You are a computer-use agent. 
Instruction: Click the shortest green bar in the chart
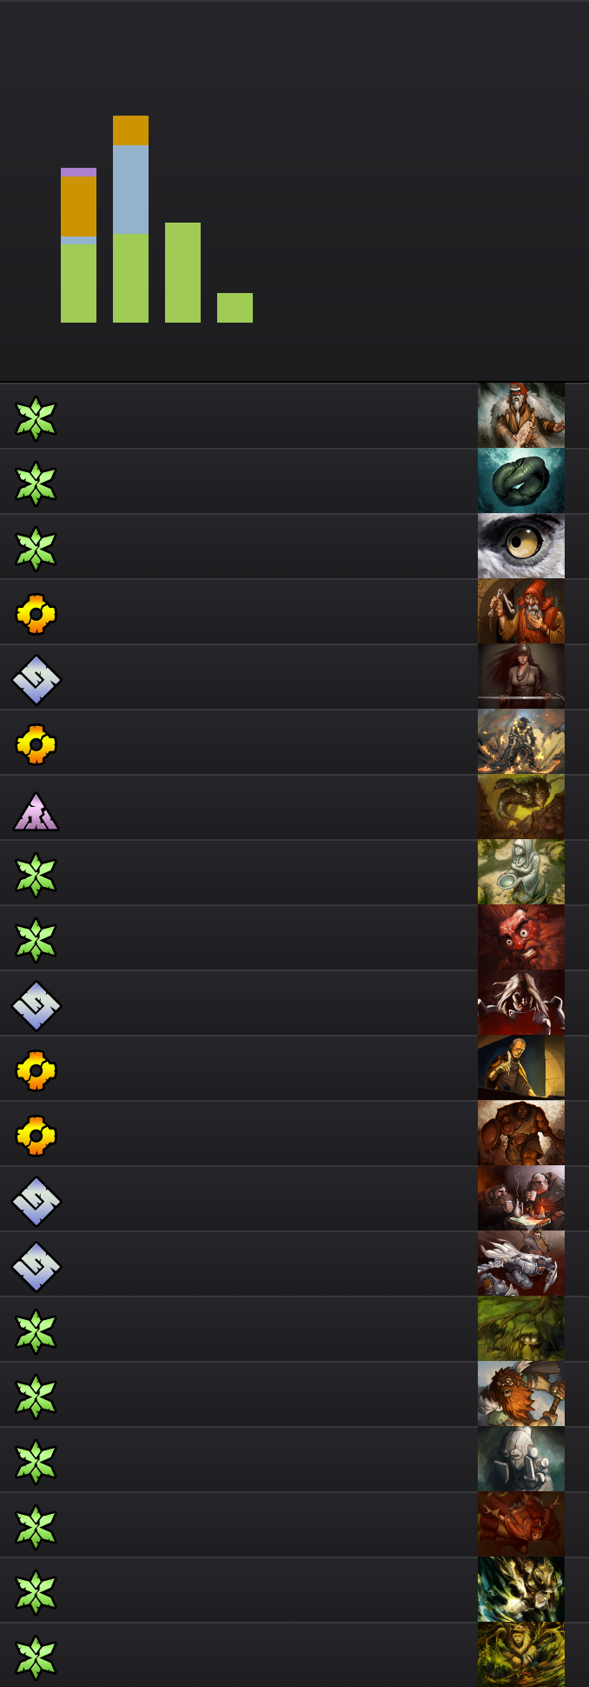[235, 308]
